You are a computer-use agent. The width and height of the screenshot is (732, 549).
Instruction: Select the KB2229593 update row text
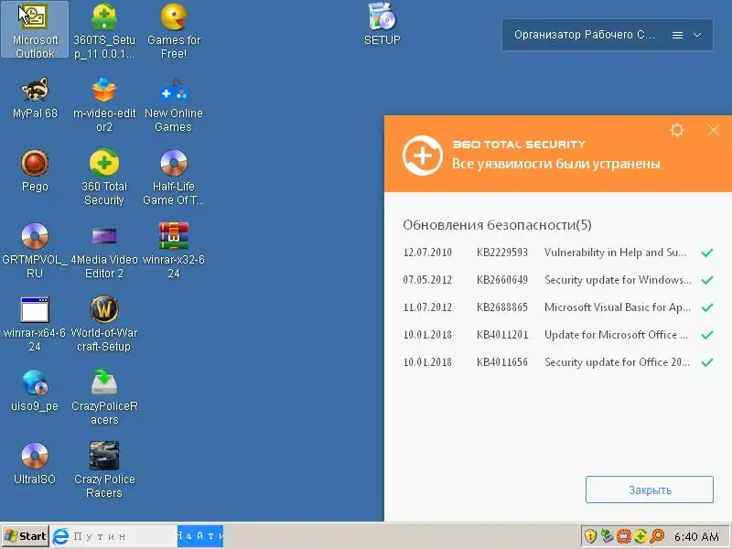click(x=501, y=253)
